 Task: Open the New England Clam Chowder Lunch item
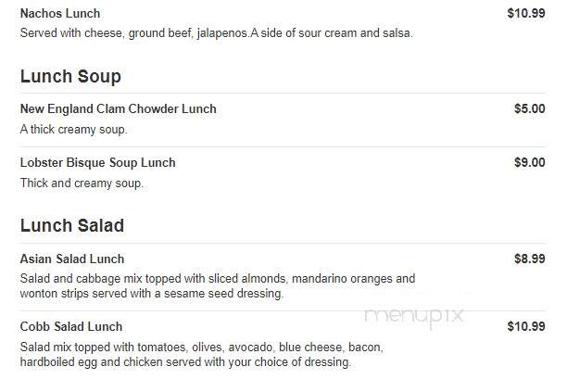[x=118, y=108]
